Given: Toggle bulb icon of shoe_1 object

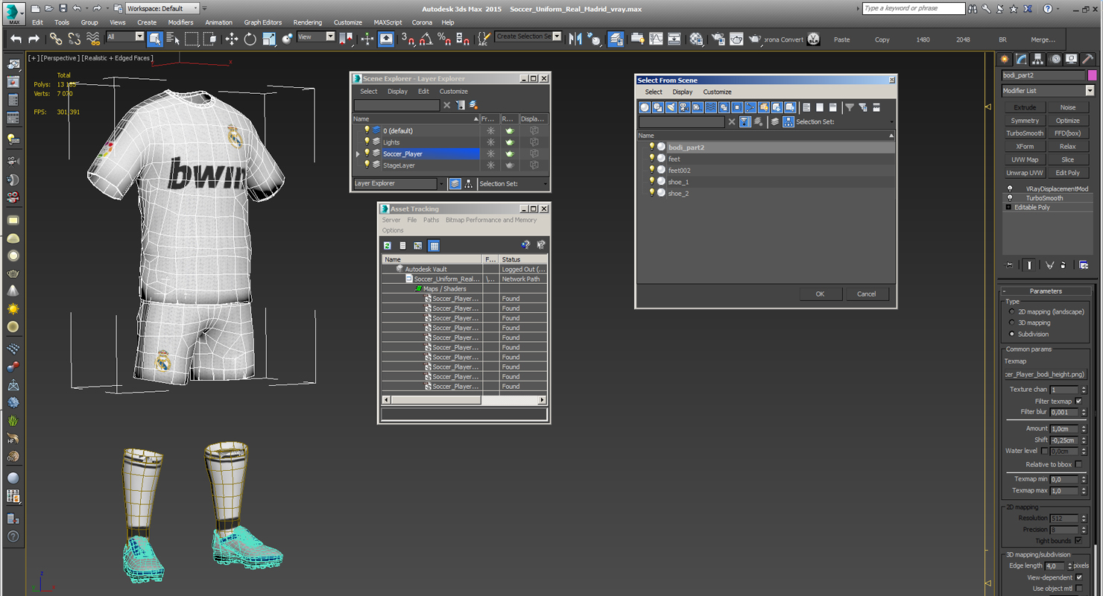Looking at the screenshot, I should 651,181.
